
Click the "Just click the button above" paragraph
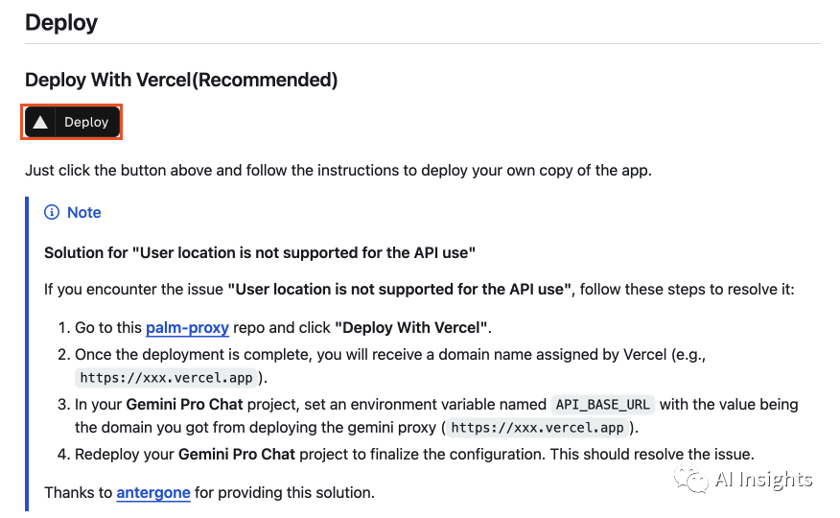tap(338, 171)
